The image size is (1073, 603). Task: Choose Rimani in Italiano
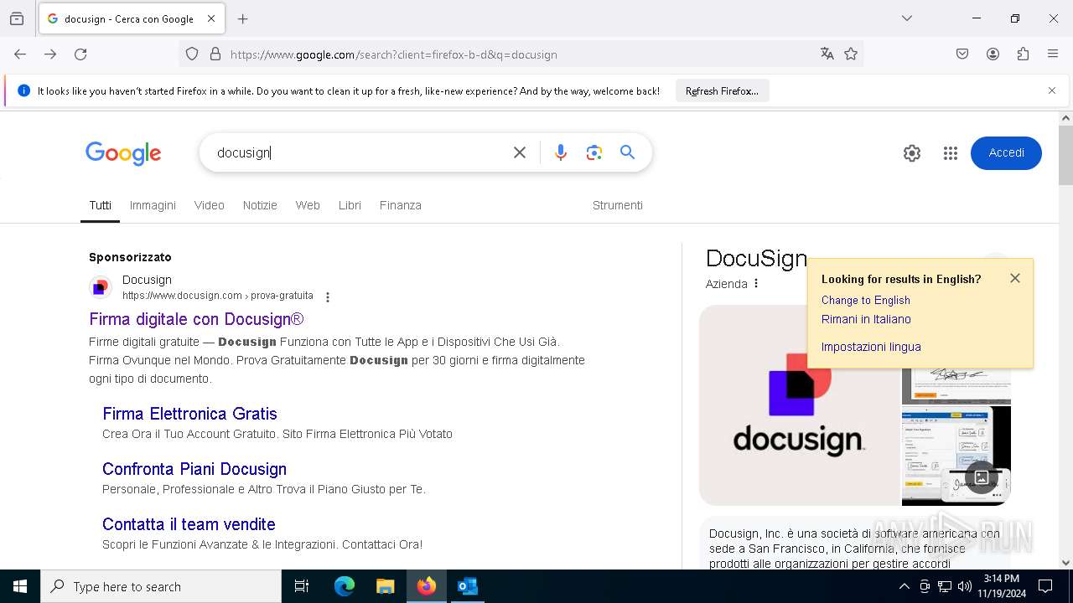(x=866, y=319)
